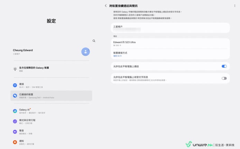Click the 設定 title heading

51,21
